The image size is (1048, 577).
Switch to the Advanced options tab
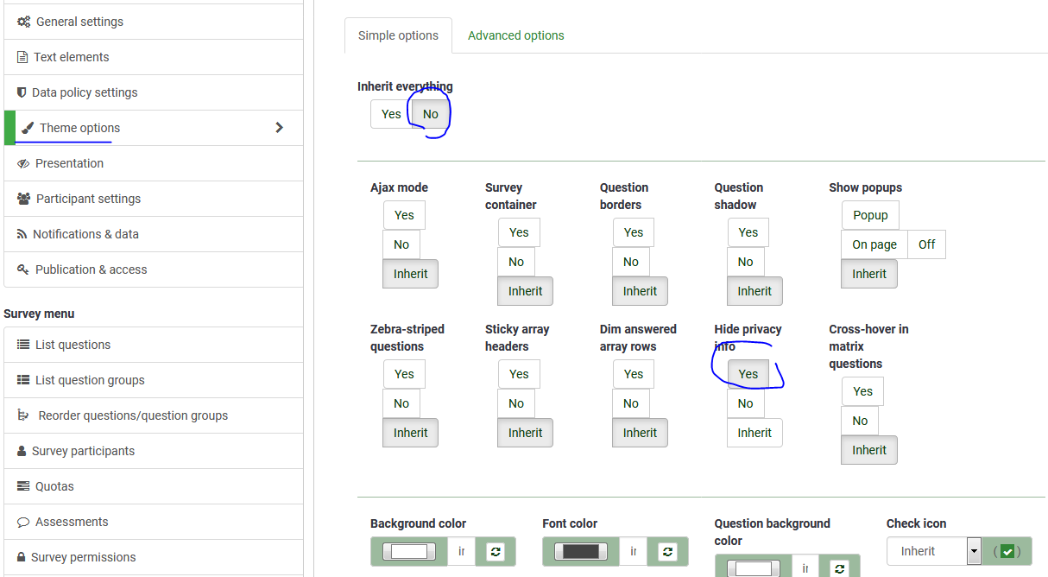[515, 35]
